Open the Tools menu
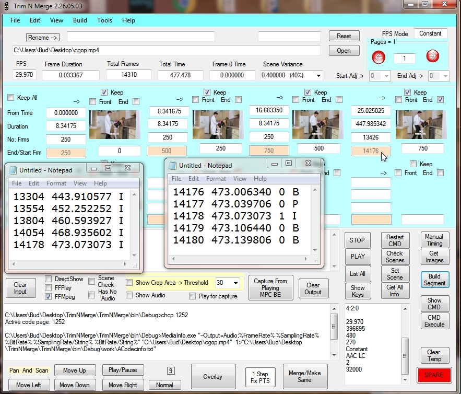The width and height of the screenshot is (461, 394). [x=104, y=20]
